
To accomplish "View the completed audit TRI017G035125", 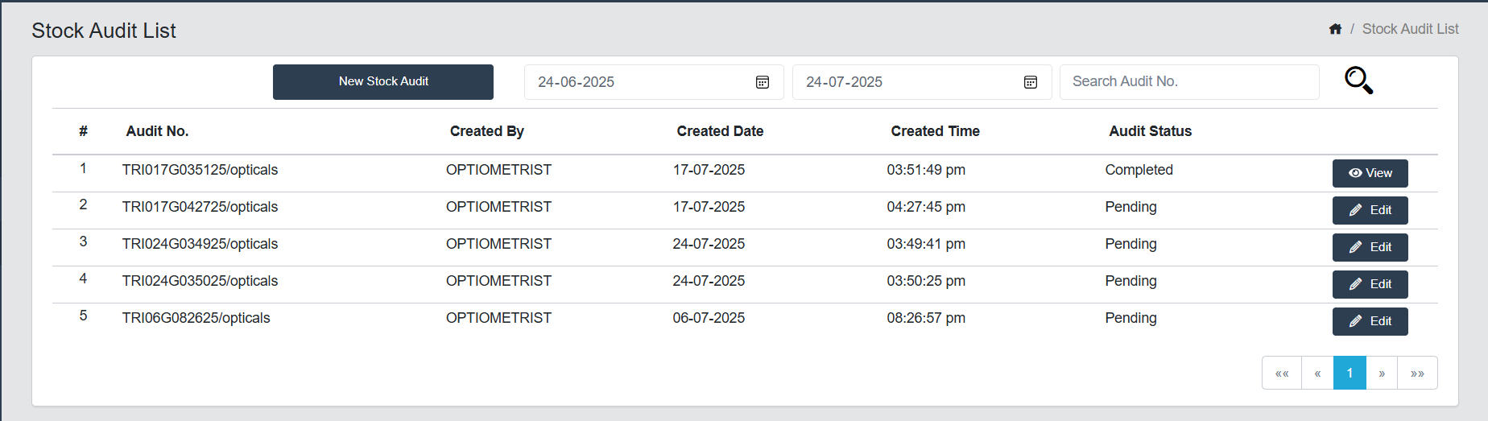I will [1370, 173].
